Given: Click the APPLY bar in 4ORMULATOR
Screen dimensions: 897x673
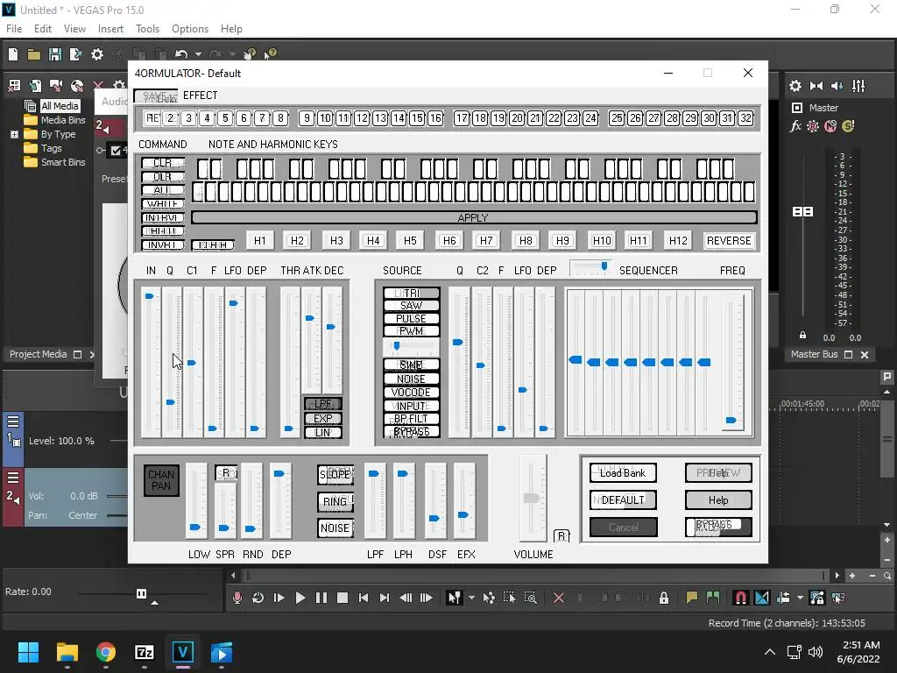Looking at the screenshot, I should tap(474, 217).
